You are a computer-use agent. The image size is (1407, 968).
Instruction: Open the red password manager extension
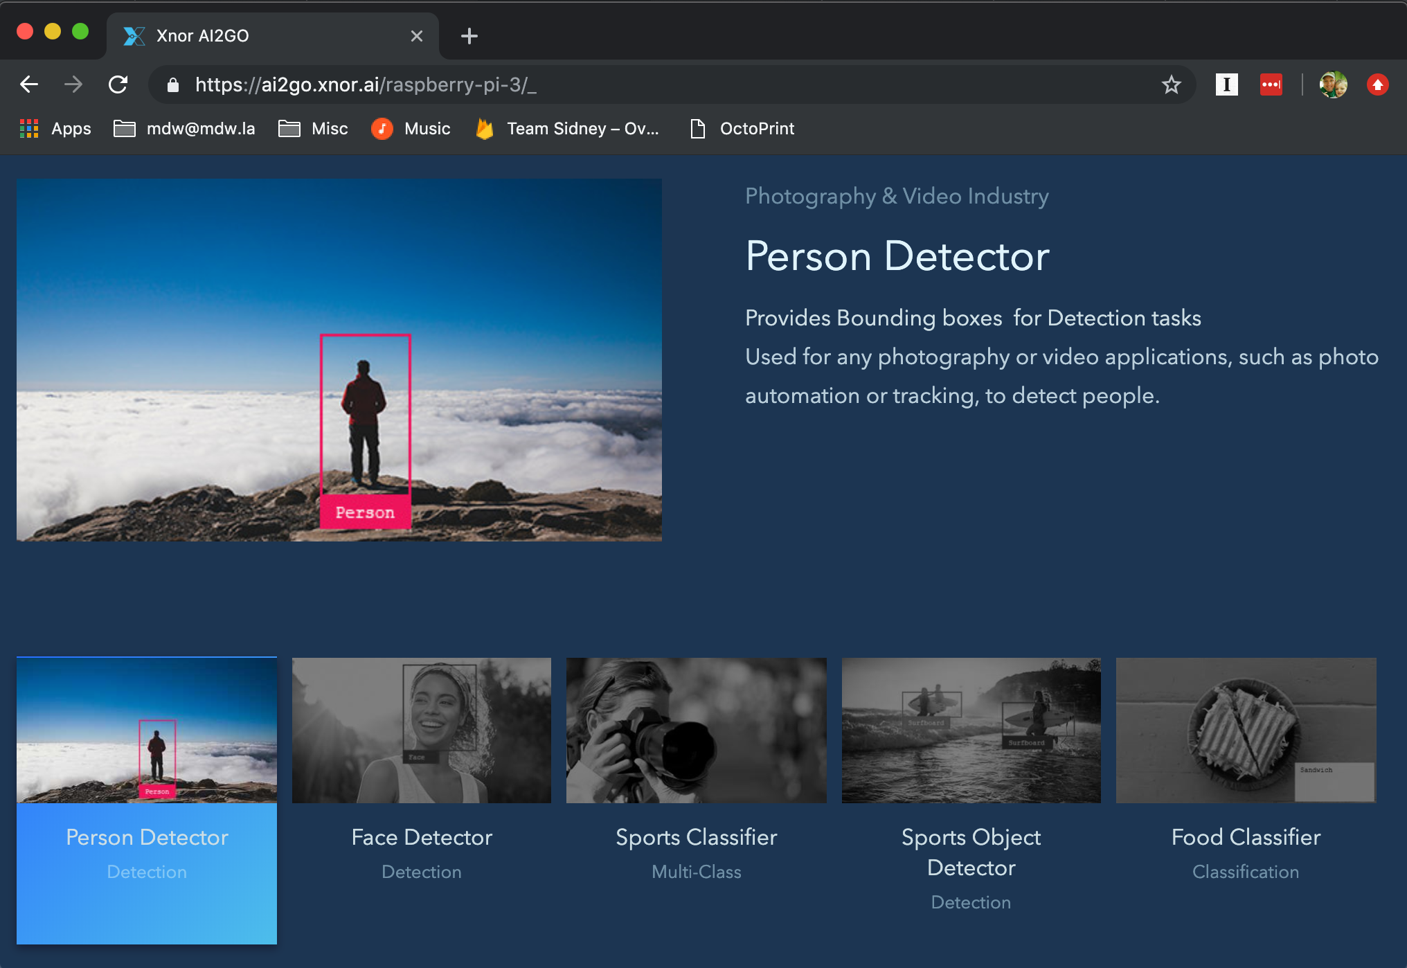coord(1271,84)
